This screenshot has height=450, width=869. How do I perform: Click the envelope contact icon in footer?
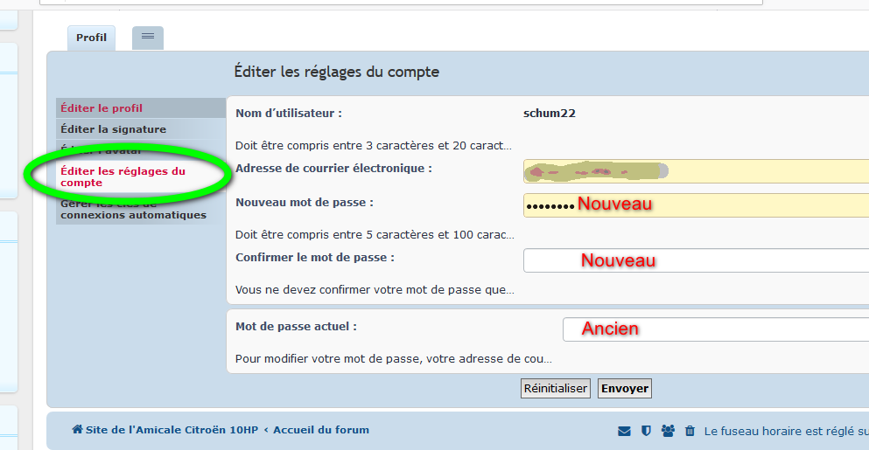pos(624,431)
